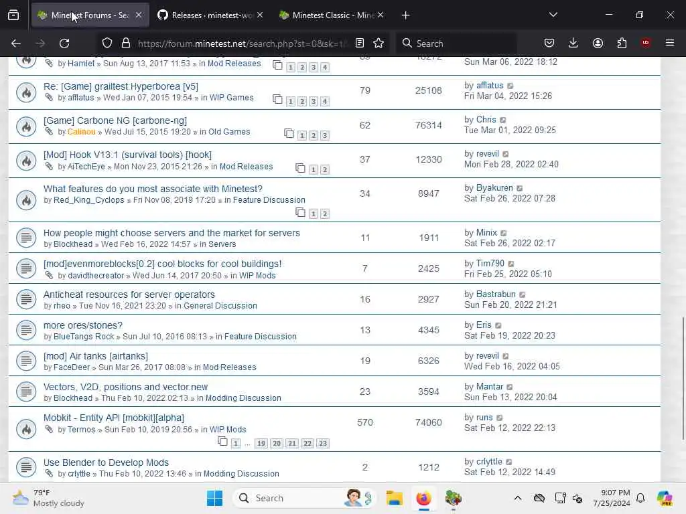Expand the list all tabs dropdown
This screenshot has width=686, height=514.
pyautogui.click(x=553, y=15)
